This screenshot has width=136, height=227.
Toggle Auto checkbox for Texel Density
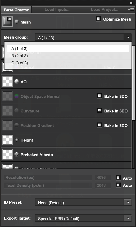pyautogui.click(x=118, y=185)
